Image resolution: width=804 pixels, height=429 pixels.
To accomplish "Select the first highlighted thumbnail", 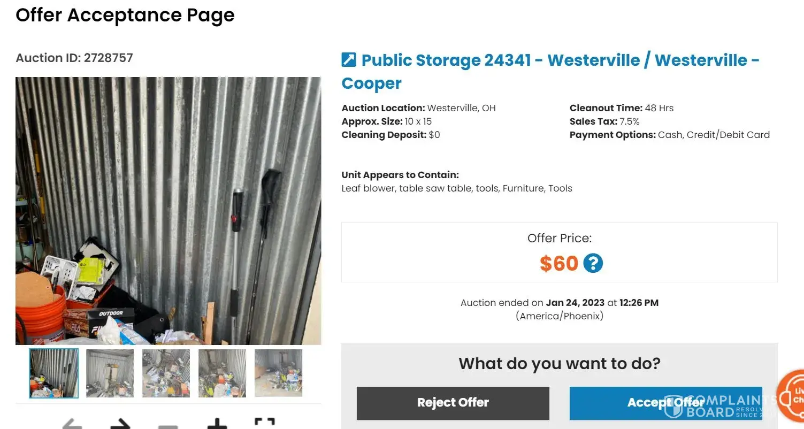I will tap(53, 373).
